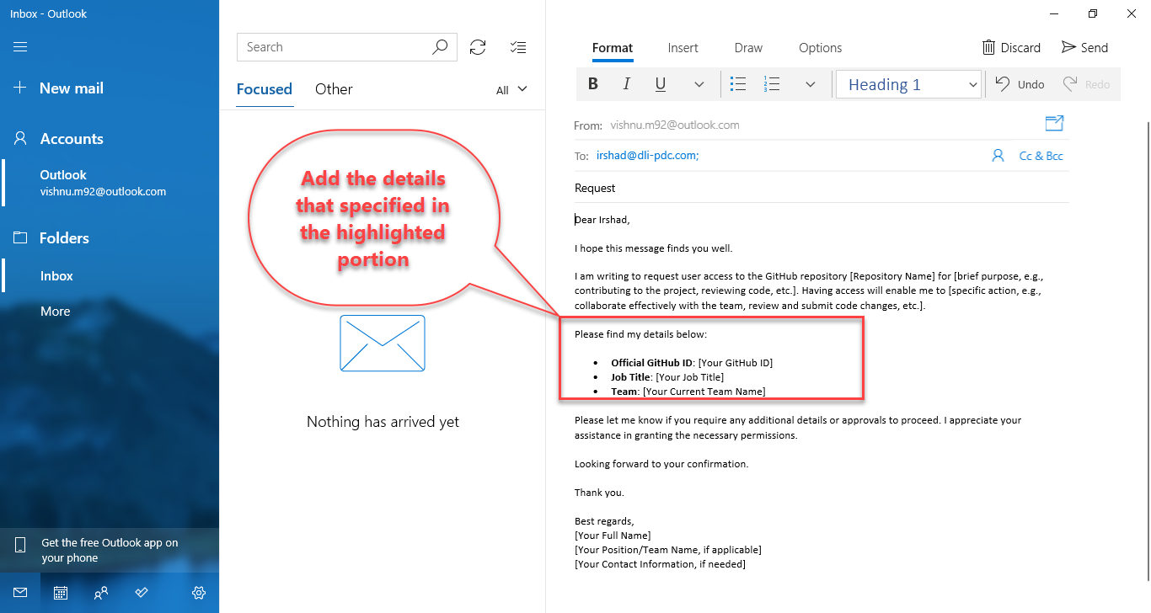Open the Heading 1 style dropdown
Viewport: 1151px width, 613px height.
coord(908,83)
